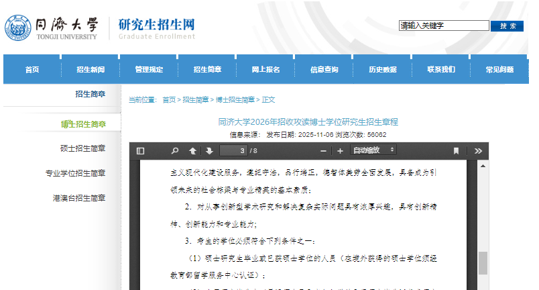Open the 网上报名 navigation menu
Viewport: 539px width, 290px height.
[x=265, y=69]
